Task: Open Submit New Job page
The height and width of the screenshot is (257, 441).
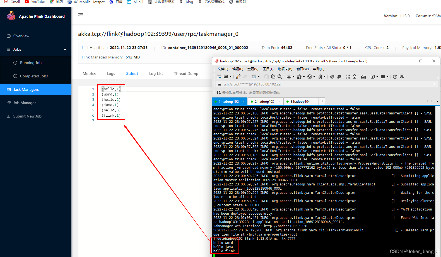Action: point(27,116)
